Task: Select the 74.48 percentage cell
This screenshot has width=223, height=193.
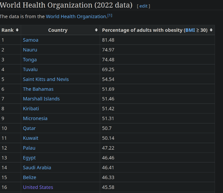Action: pos(157,60)
